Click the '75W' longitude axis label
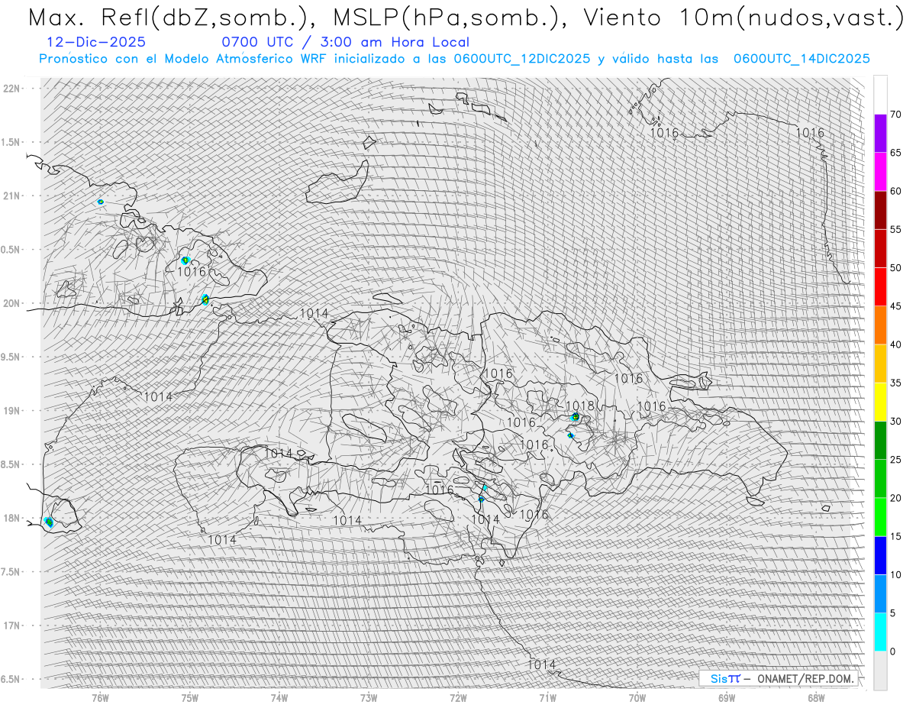The width and height of the screenshot is (916, 708). point(189,698)
